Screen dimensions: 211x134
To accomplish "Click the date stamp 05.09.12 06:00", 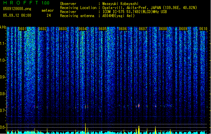I will [17, 15].
